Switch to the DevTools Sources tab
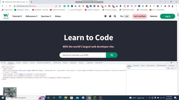This screenshot has height=100, width=179. coord(32,63)
